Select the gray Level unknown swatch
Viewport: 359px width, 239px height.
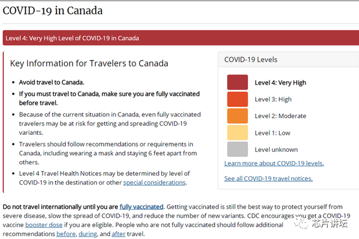(x=237, y=149)
